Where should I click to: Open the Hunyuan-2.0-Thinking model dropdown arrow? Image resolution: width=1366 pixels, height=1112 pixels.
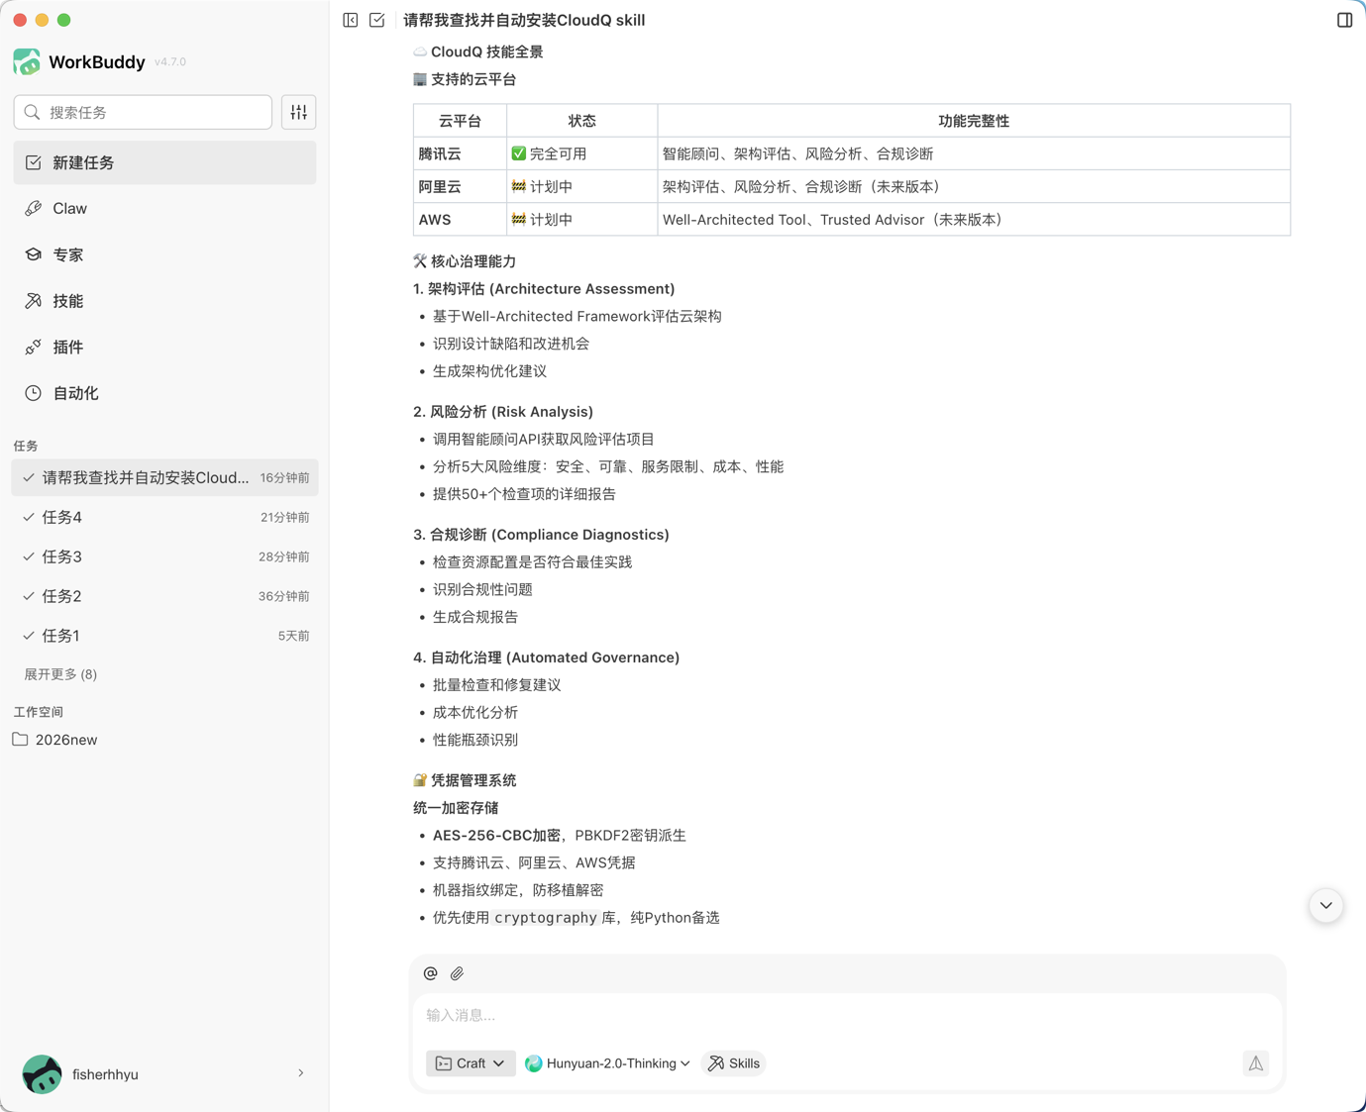(685, 1063)
